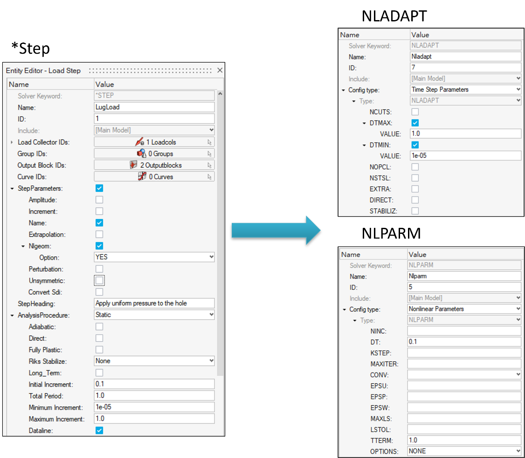Open the Riks Stabilize dropdown
Screen dimensions: 525x458
click(x=154, y=361)
